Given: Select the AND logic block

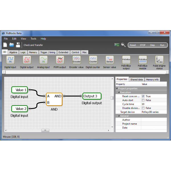Looking at the screenshot, I should pos(54,99).
